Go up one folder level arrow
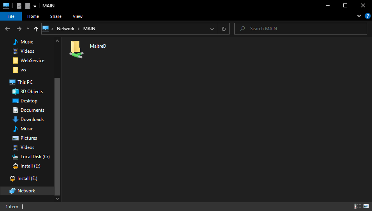 pyautogui.click(x=36, y=29)
